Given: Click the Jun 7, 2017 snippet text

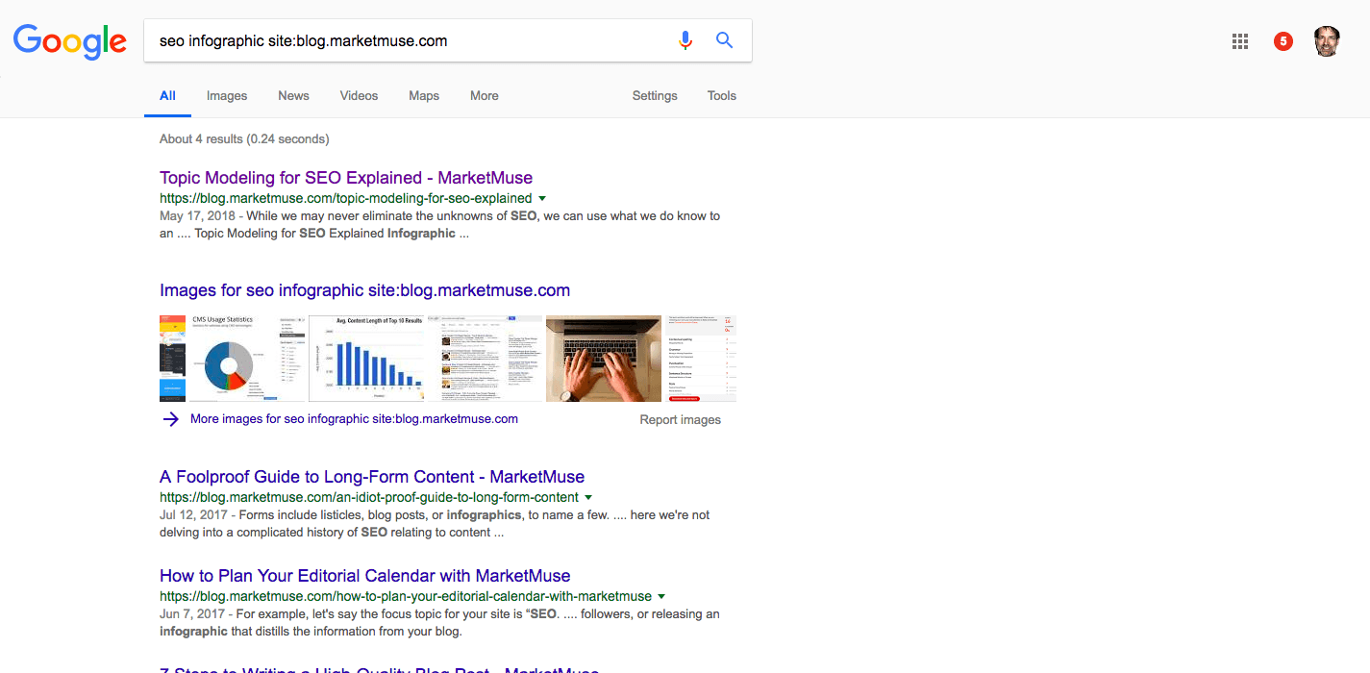Looking at the screenshot, I should 439,623.
